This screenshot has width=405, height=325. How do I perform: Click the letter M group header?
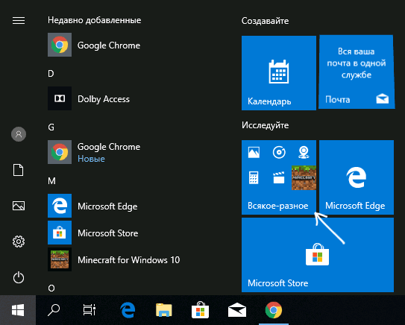point(51,181)
